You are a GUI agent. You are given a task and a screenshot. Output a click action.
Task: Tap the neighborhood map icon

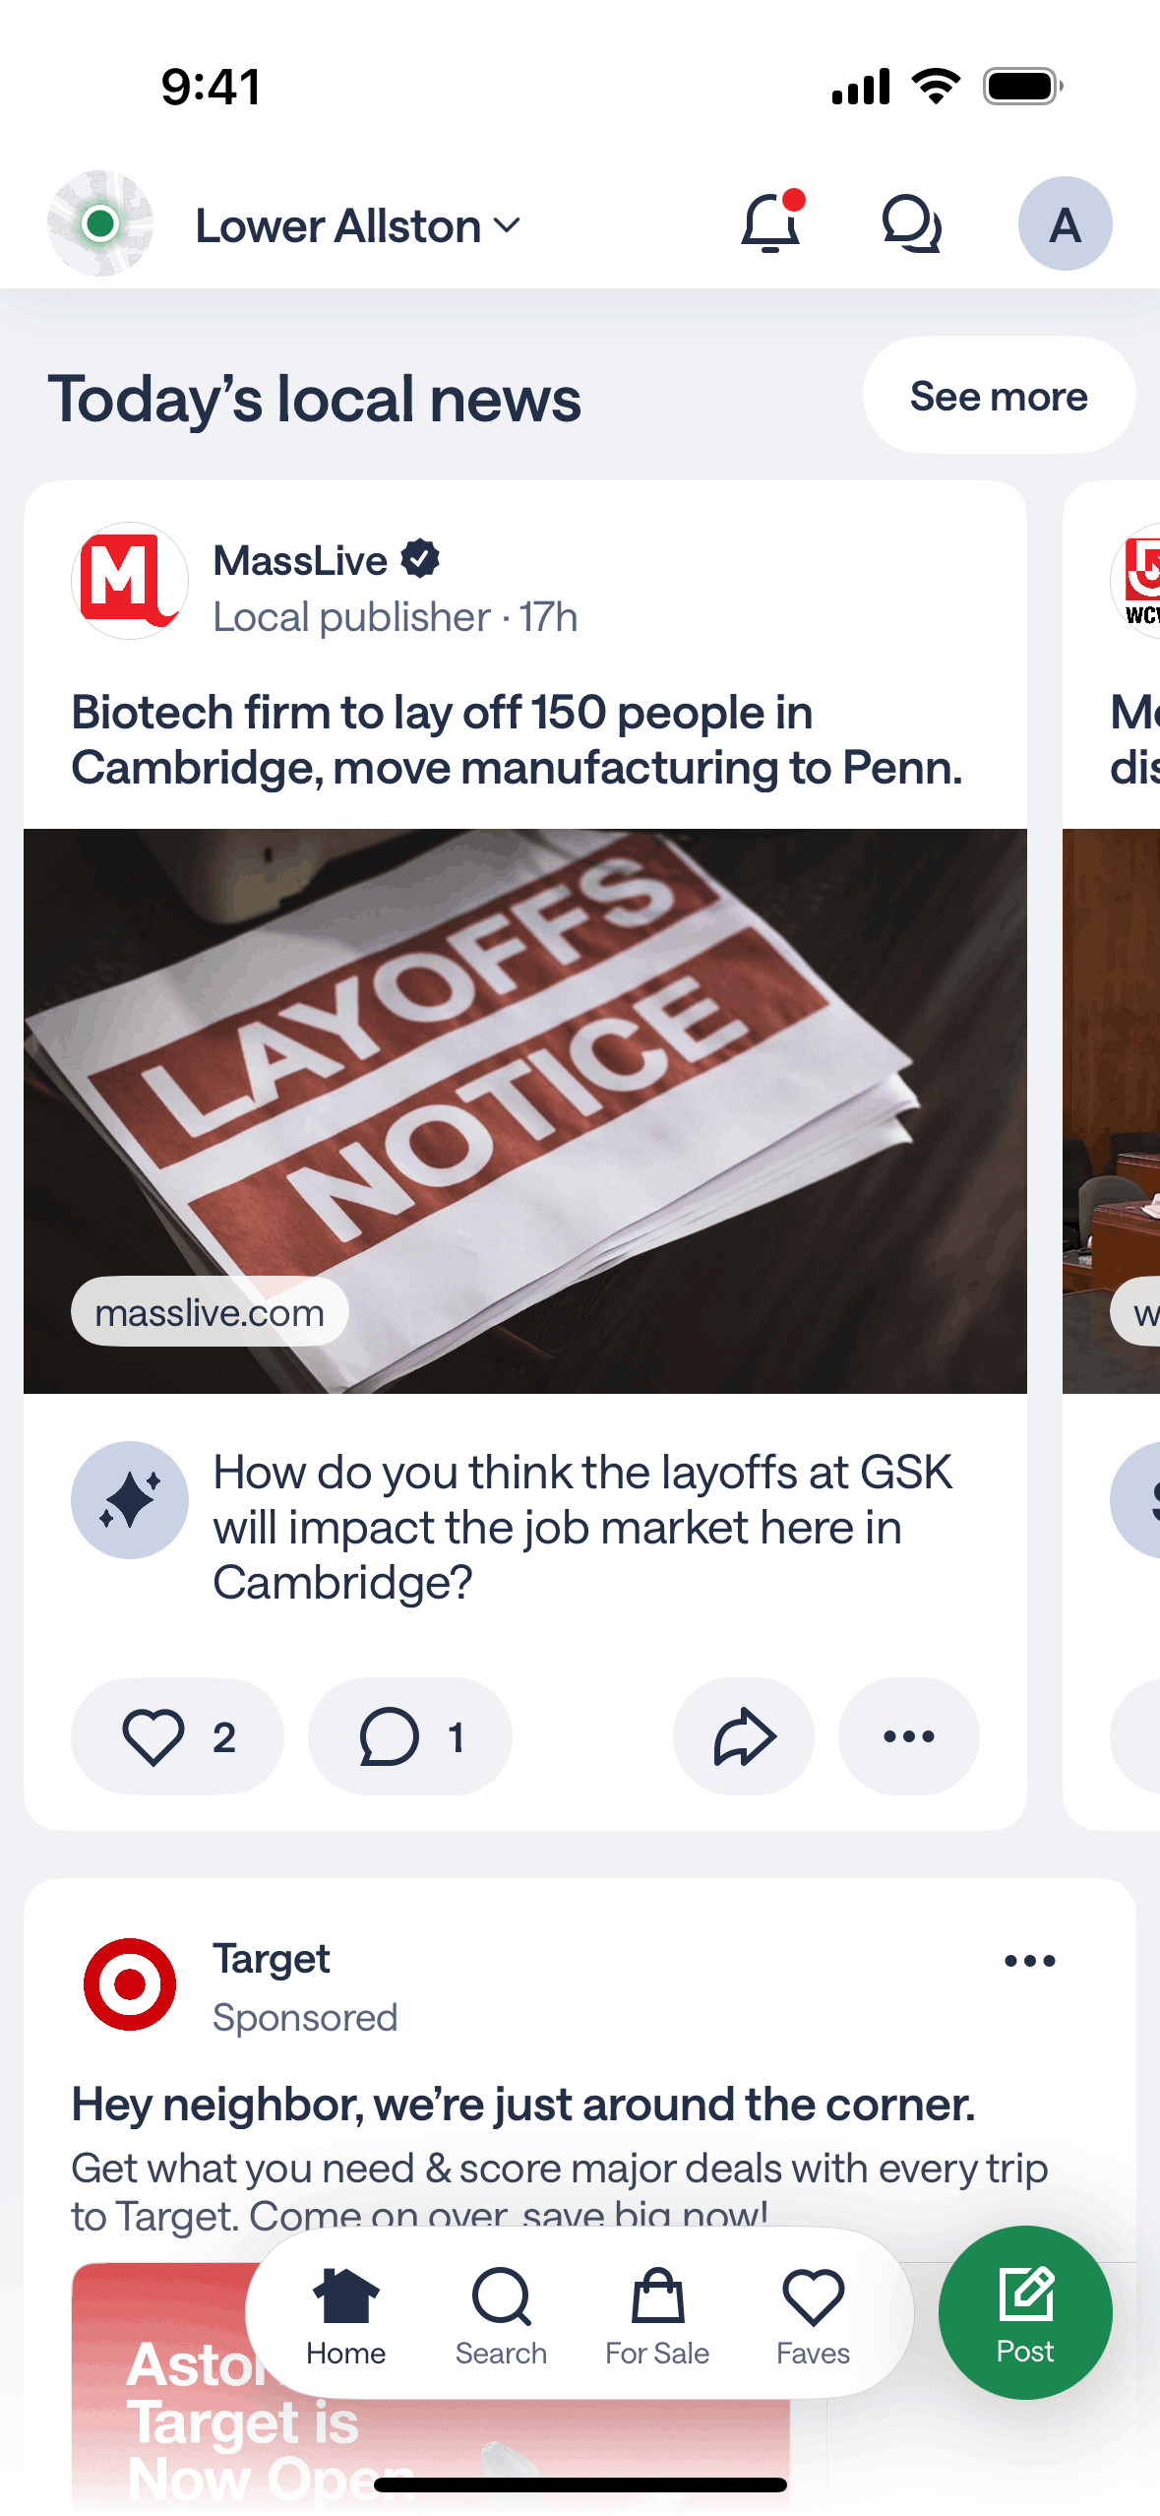pos(100,223)
